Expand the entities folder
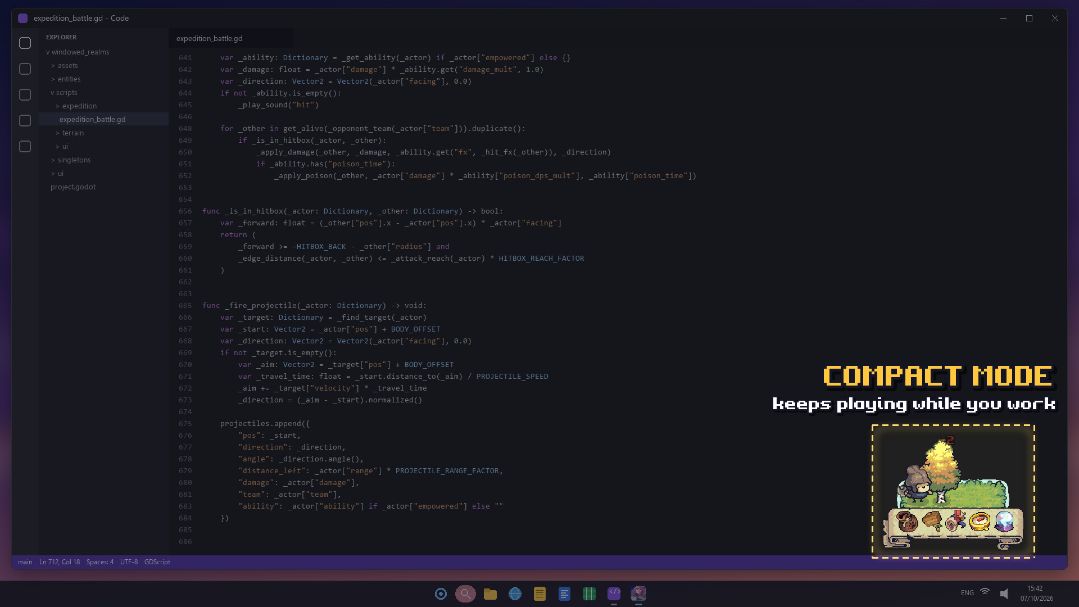Viewport: 1079px width, 607px height. [x=66, y=79]
